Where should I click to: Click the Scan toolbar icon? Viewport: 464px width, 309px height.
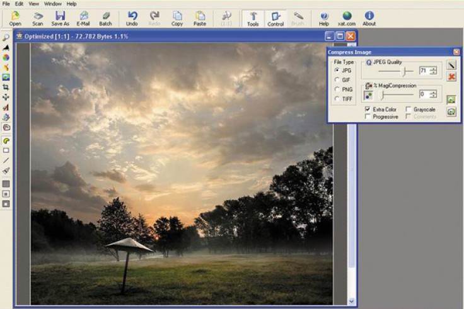pyautogui.click(x=38, y=16)
